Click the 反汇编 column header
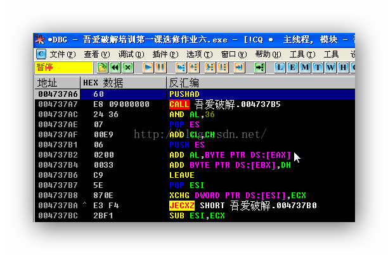 click(261, 83)
